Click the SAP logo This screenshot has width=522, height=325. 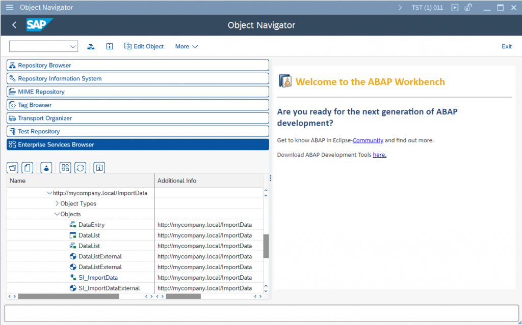pyautogui.click(x=39, y=25)
